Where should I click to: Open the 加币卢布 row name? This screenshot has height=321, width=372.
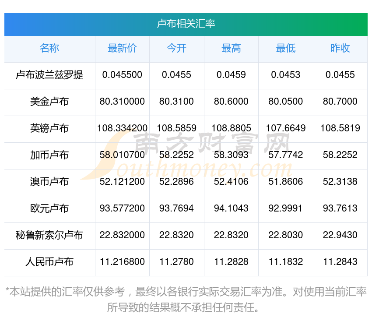[x=49, y=155]
